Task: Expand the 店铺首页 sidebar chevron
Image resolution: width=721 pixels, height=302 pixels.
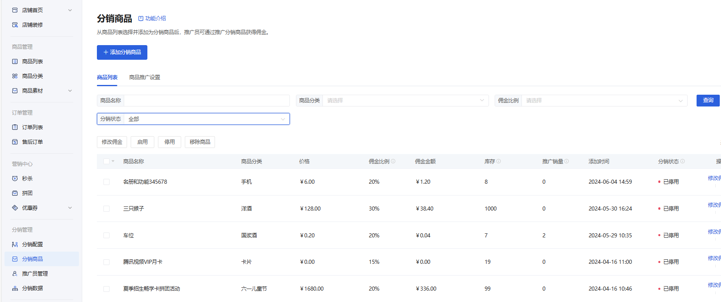Action: pos(70,10)
